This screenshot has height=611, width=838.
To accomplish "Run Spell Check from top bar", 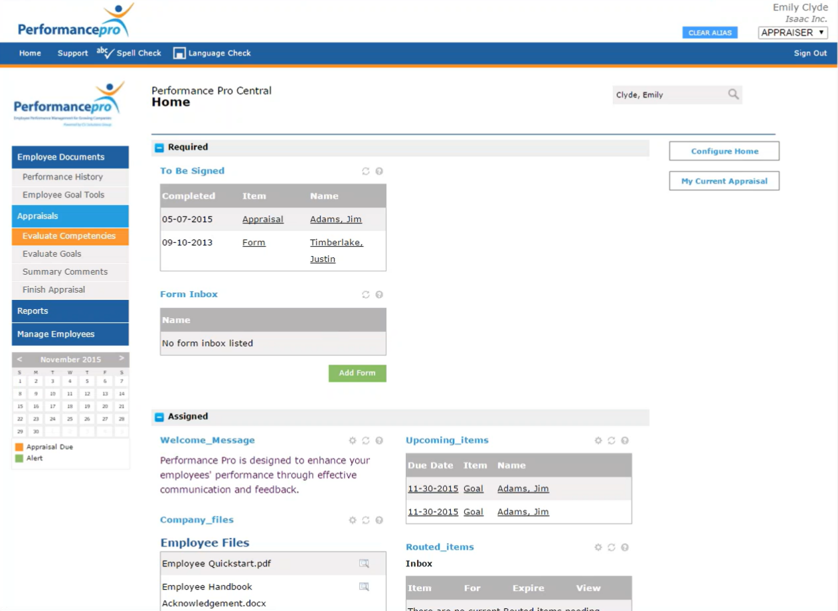I will [x=129, y=53].
